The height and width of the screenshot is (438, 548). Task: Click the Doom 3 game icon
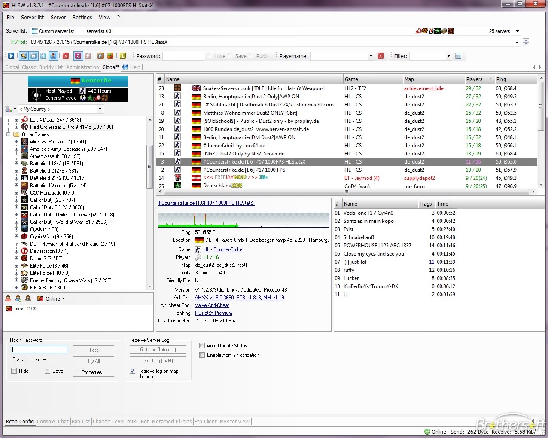(24, 259)
